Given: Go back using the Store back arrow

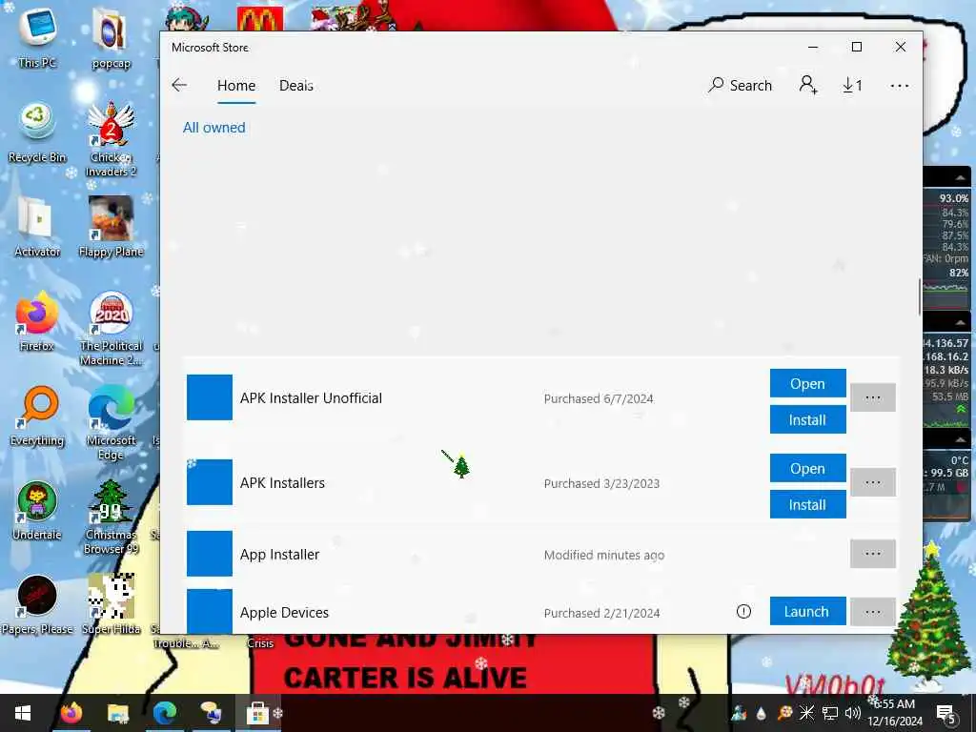Looking at the screenshot, I should tap(179, 85).
